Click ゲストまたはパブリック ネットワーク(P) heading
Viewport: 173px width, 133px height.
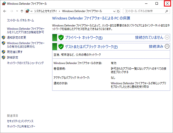[91, 47]
